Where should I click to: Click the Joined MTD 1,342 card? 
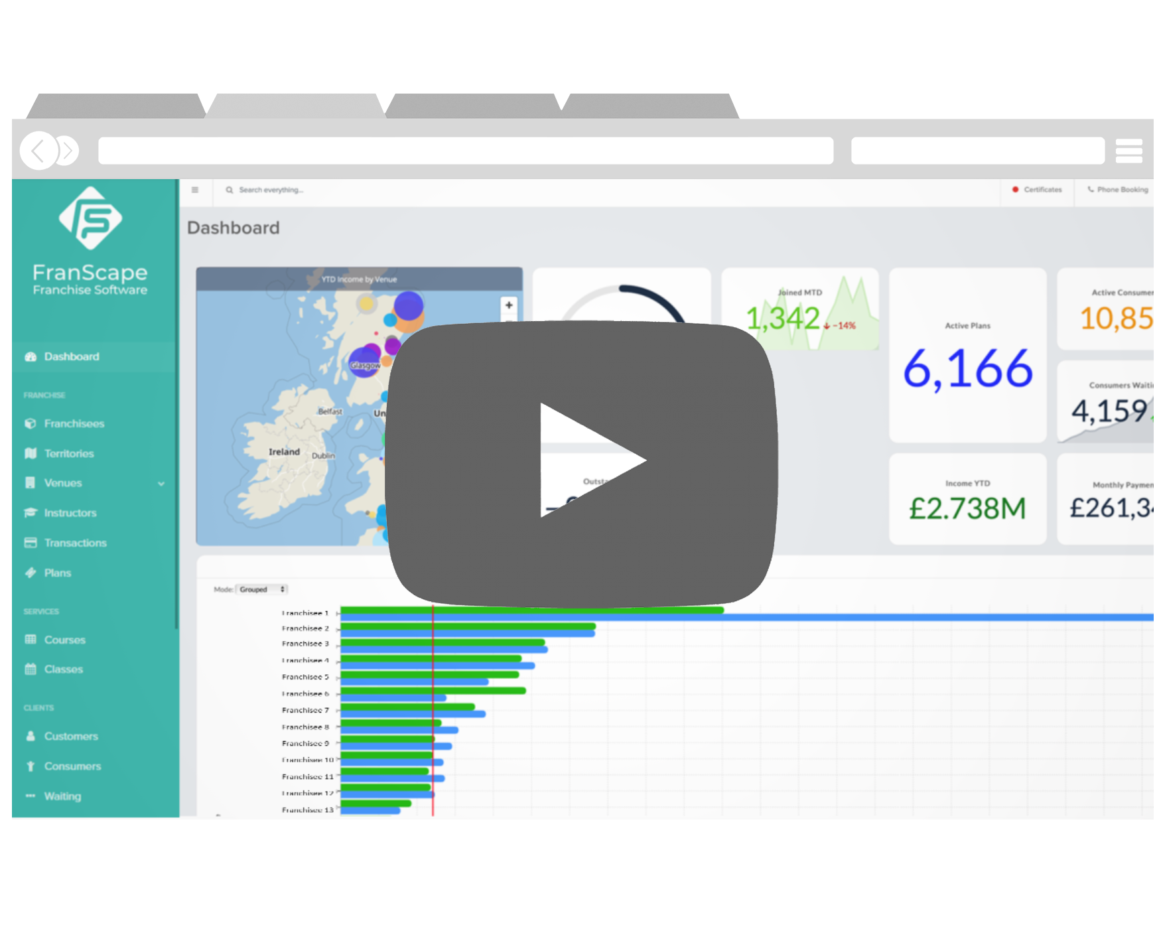coord(800,309)
